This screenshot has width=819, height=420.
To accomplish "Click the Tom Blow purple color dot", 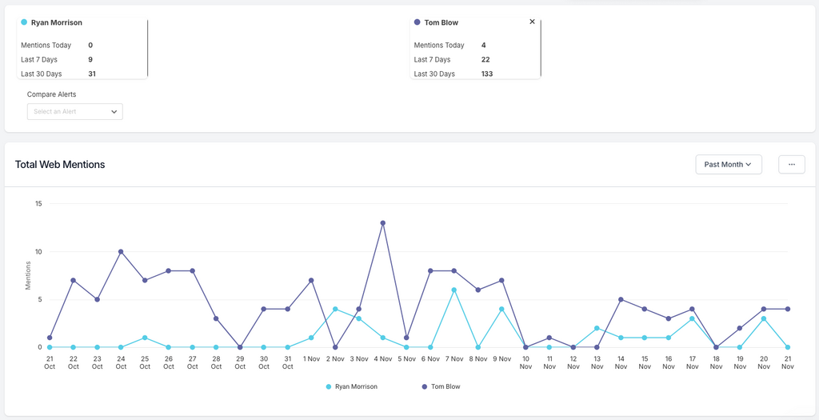I will (417, 22).
